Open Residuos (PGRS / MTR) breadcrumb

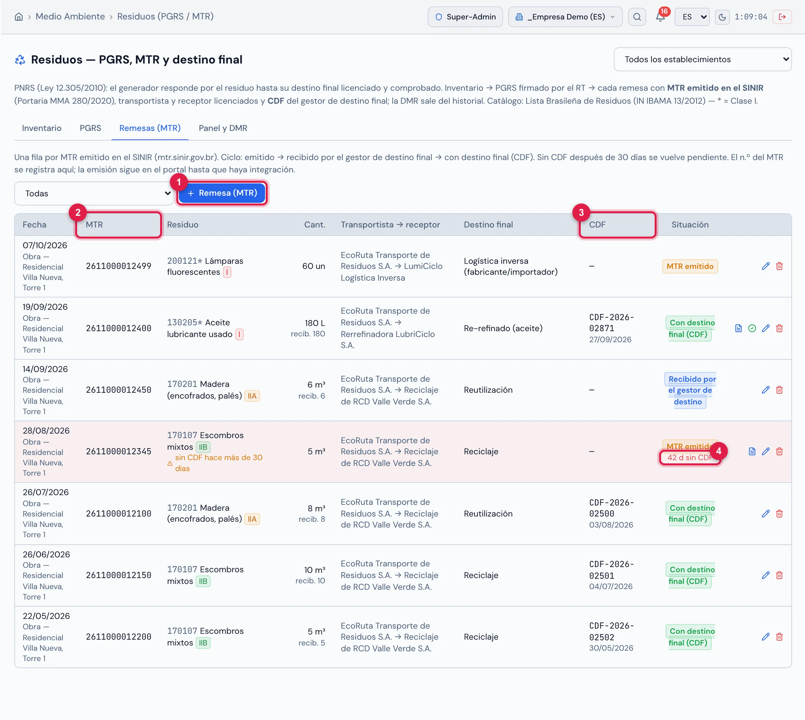(x=165, y=17)
